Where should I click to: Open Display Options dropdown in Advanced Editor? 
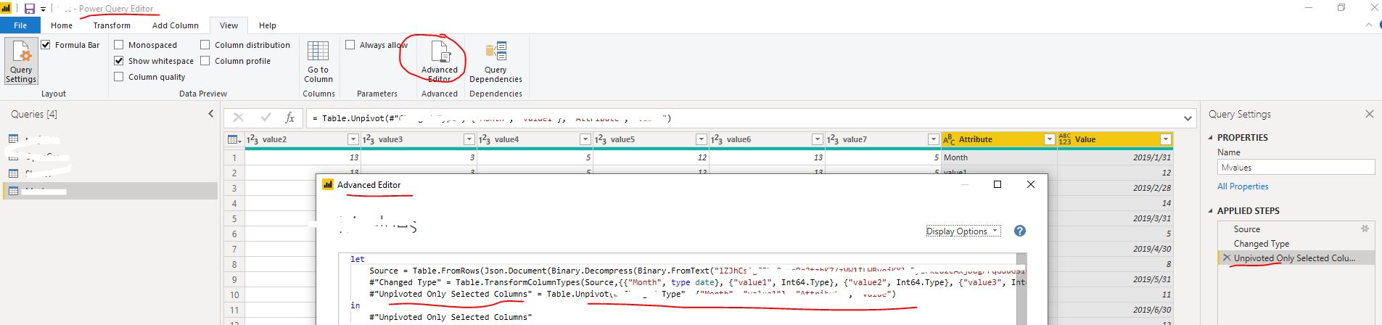pyautogui.click(x=963, y=231)
